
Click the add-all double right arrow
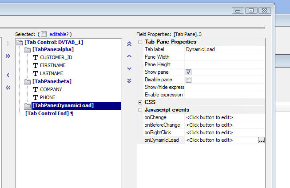pos(8,56)
